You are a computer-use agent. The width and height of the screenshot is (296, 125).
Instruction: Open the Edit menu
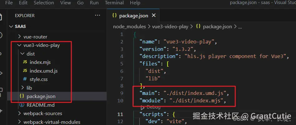pos(23,3)
